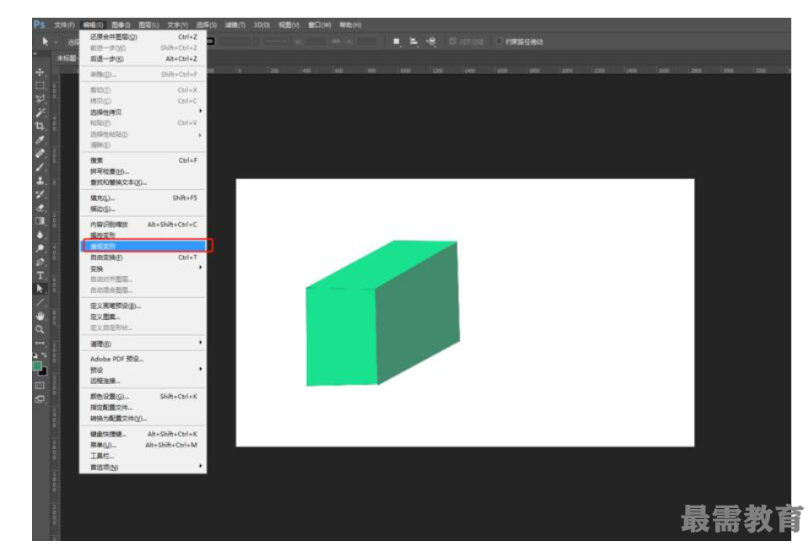809x552 pixels.
Task: Open the Window (窗口) menu
Action: point(320,24)
